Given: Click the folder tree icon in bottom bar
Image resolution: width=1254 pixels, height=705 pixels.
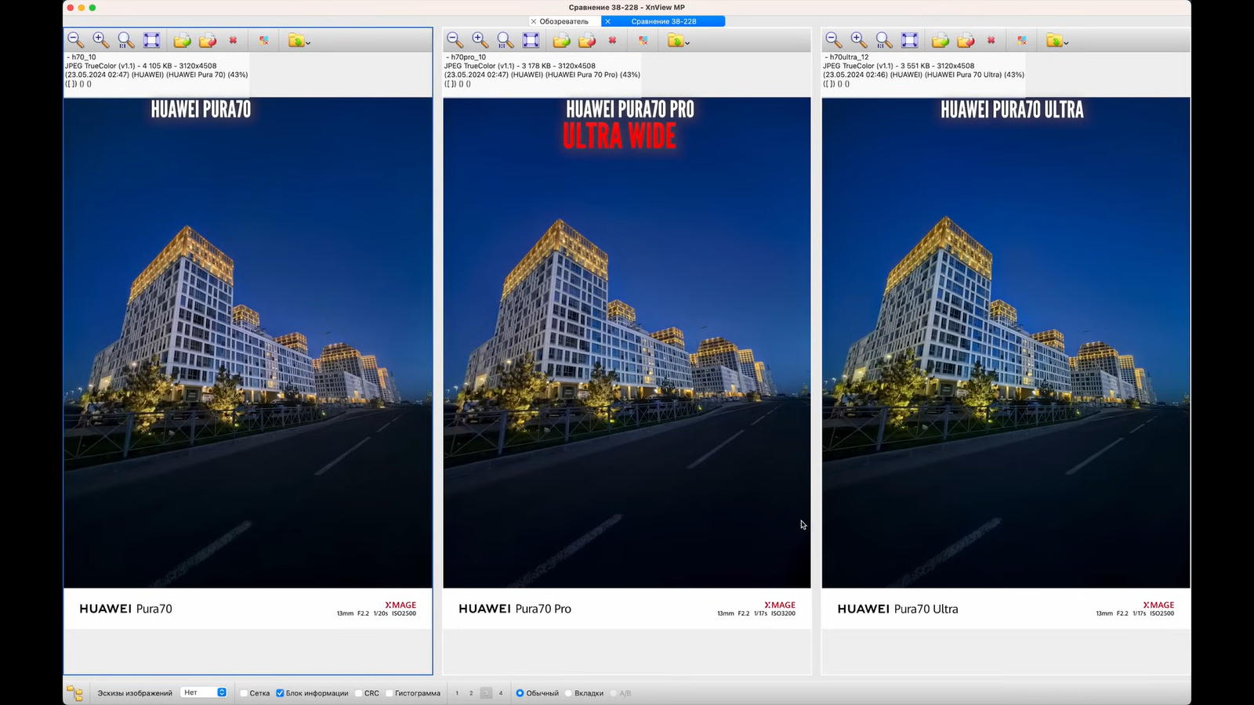Looking at the screenshot, I should coord(74,693).
